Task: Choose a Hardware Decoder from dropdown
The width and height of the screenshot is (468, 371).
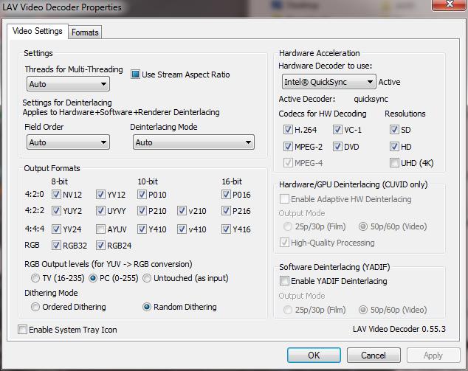Action: (328, 82)
